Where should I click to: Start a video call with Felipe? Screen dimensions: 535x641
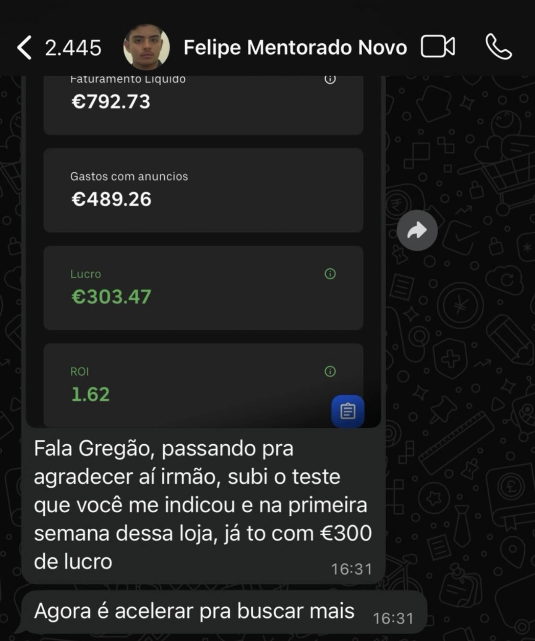(x=438, y=46)
